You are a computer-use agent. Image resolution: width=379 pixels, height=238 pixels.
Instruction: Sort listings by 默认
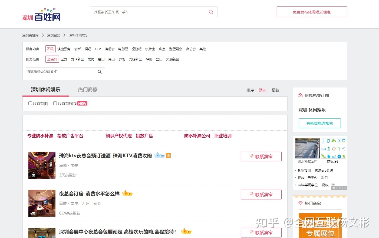pos(262,90)
